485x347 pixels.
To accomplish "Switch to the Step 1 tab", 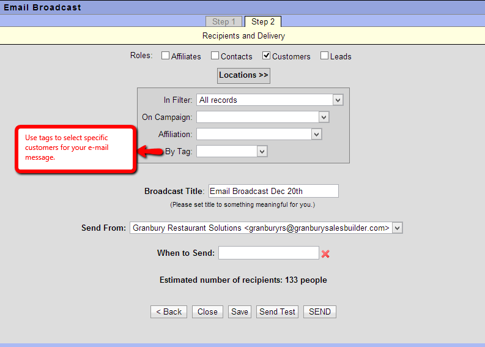I will coord(224,21).
